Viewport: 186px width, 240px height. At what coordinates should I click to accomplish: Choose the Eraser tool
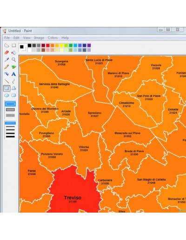[7, 52]
